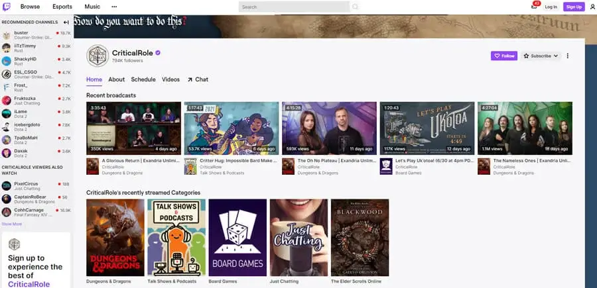Image resolution: width=597 pixels, height=288 pixels.
Task: Play the A Glorious Return thumbnail
Action: [x=133, y=128]
